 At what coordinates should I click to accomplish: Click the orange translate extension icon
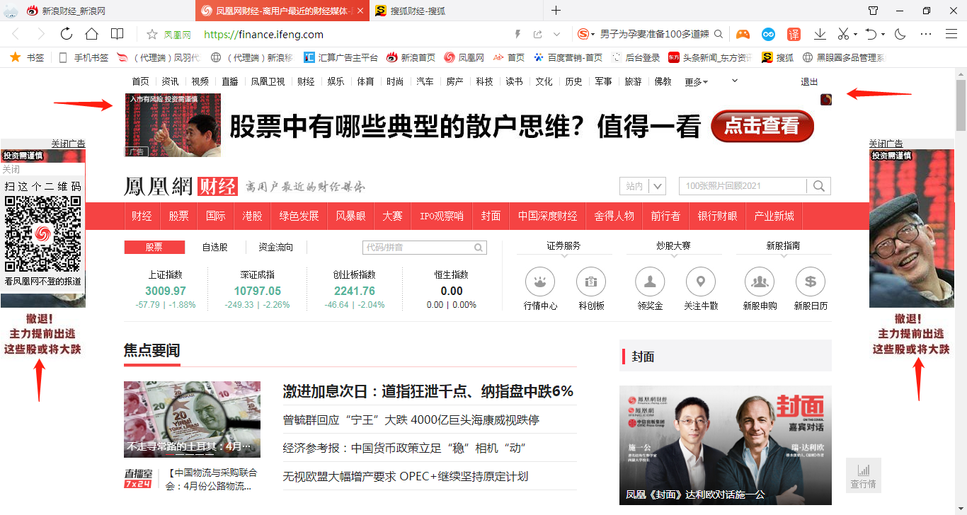794,34
